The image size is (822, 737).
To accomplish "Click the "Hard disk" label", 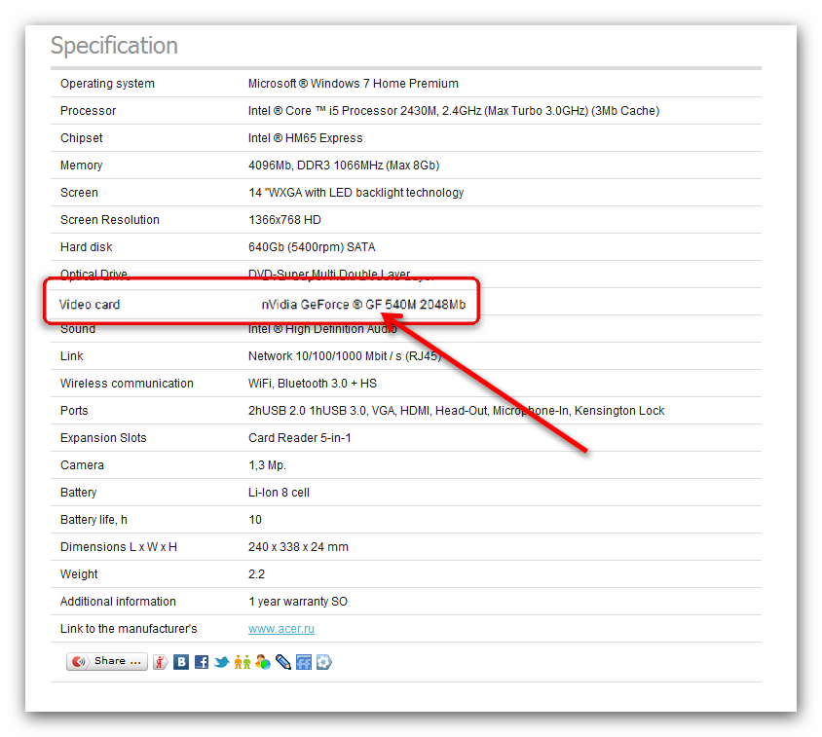I will pyautogui.click(x=87, y=247).
